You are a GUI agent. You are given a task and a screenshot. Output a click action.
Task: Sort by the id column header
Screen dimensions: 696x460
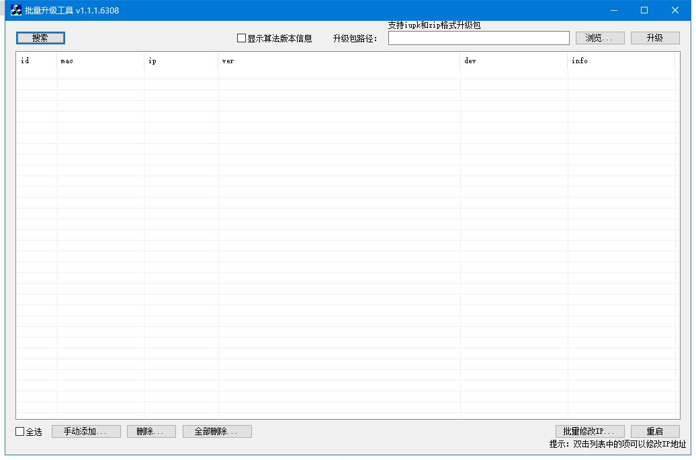37,61
